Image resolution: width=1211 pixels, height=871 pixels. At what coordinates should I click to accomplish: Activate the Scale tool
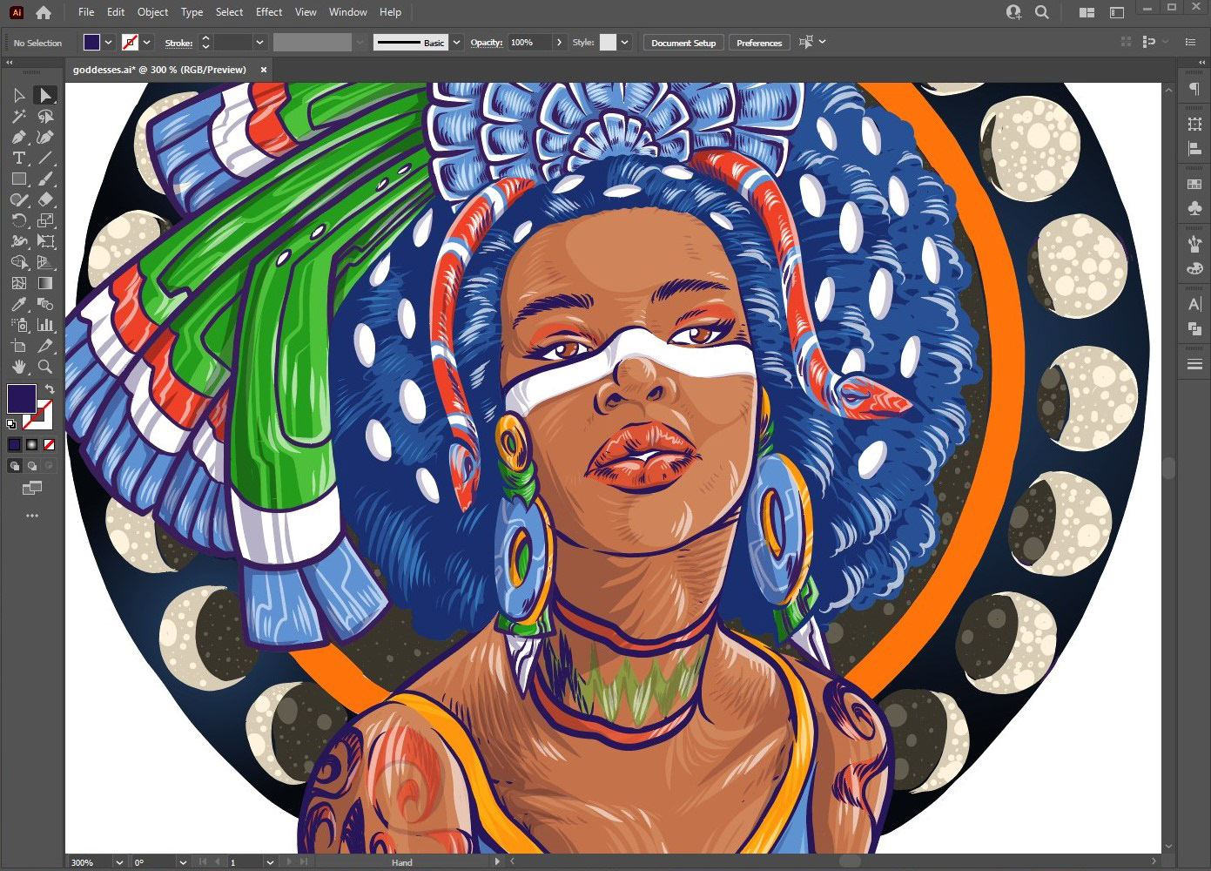pyautogui.click(x=45, y=220)
